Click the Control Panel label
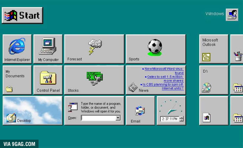This screenshot has width=243, height=148. 48,90
